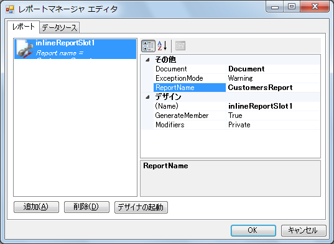The width and height of the screenshot is (334, 244).
Task: Select the Alphabetical sort icon
Action: [x=162, y=46]
